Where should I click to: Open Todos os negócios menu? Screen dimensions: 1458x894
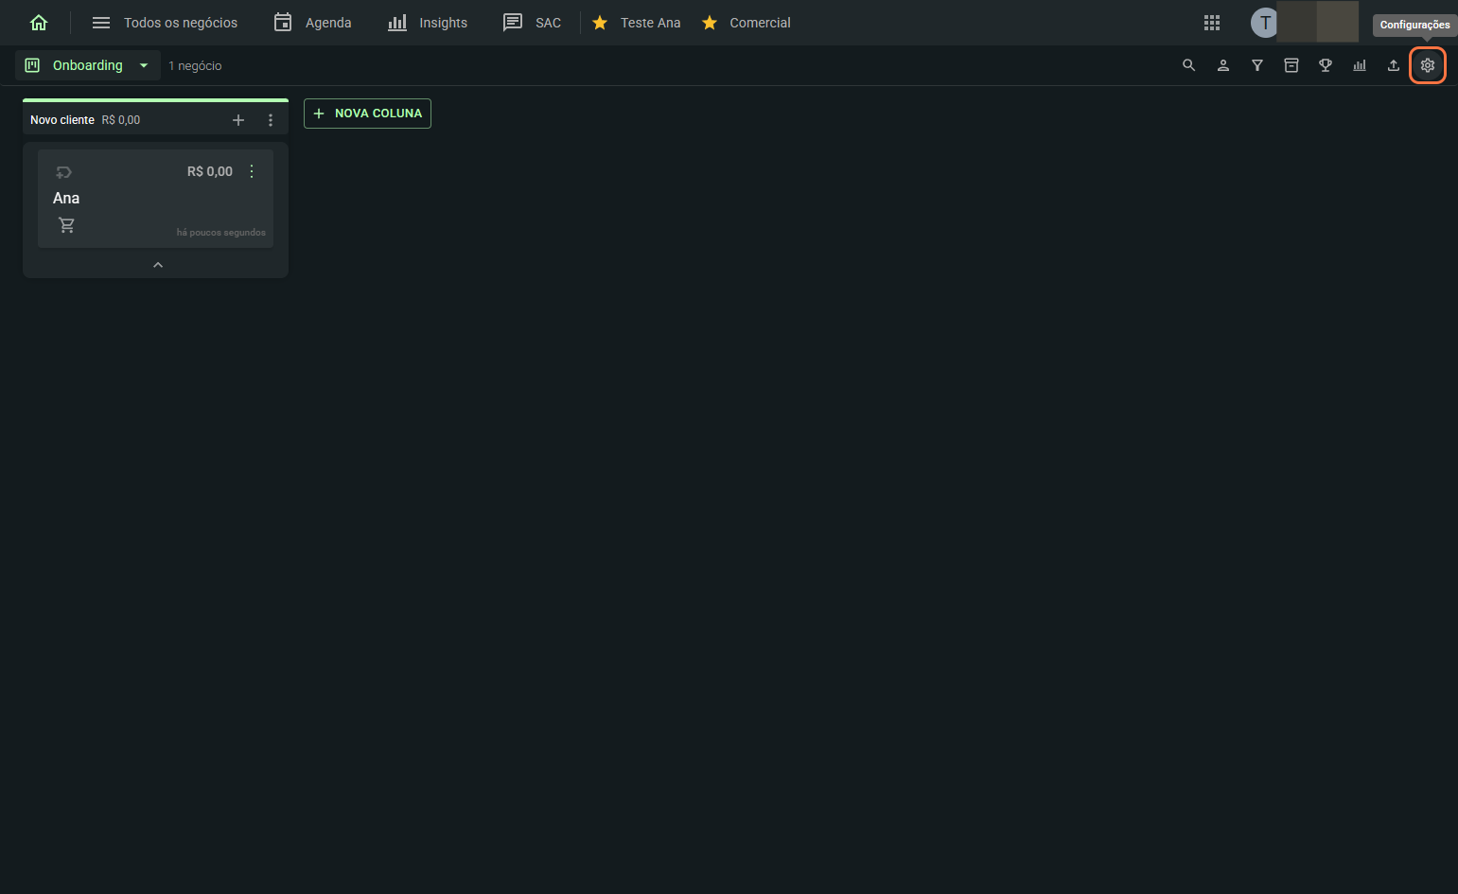pos(165,23)
